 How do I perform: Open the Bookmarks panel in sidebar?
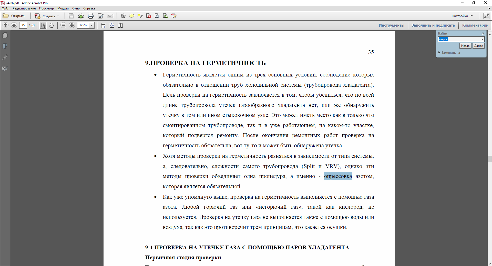(x=5, y=46)
